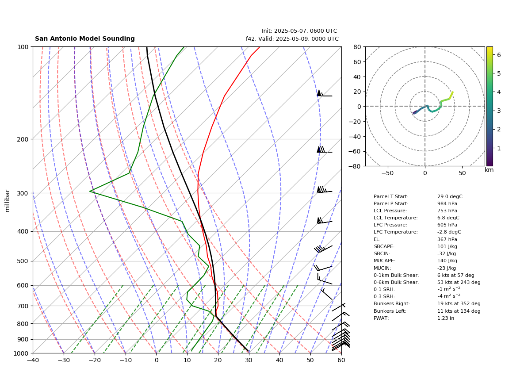Click the colorbar tick label 1

click(499, 148)
